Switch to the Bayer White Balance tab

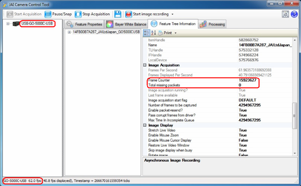point(126,24)
